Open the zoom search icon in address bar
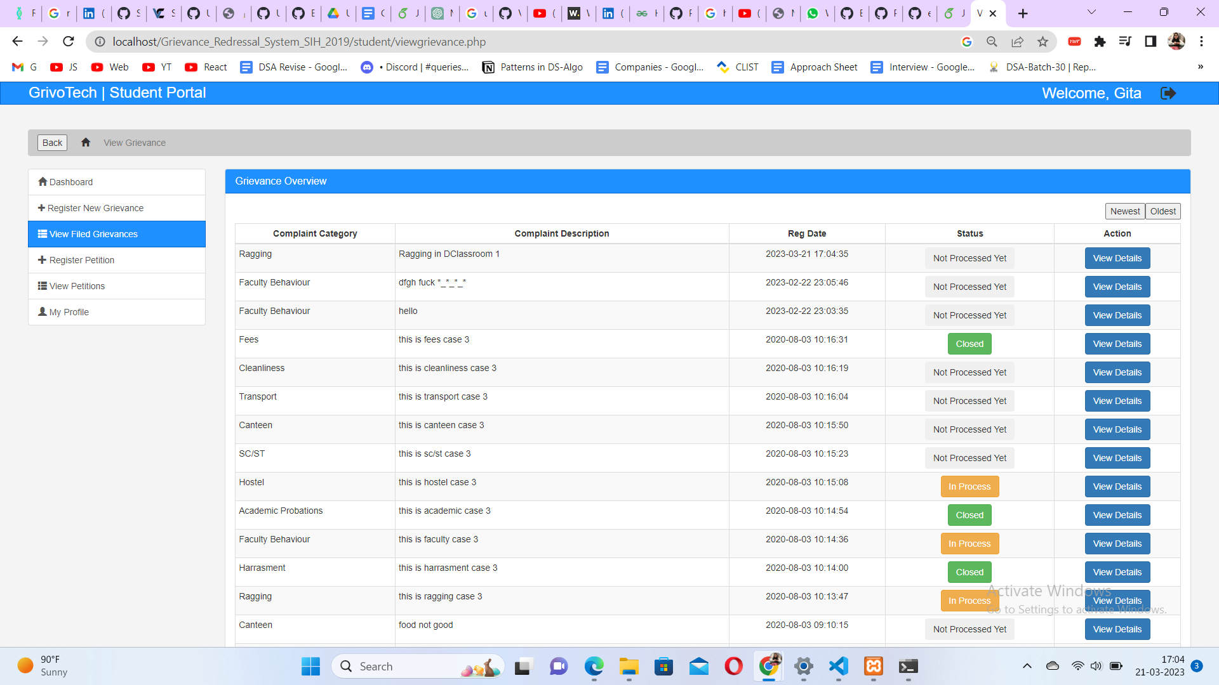 [x=992, y=42]
